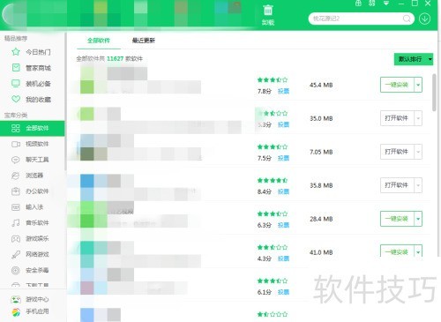441x322 pixels.
Task: Click the sidebar category scrollbar
Action: (x=65, y=101)
